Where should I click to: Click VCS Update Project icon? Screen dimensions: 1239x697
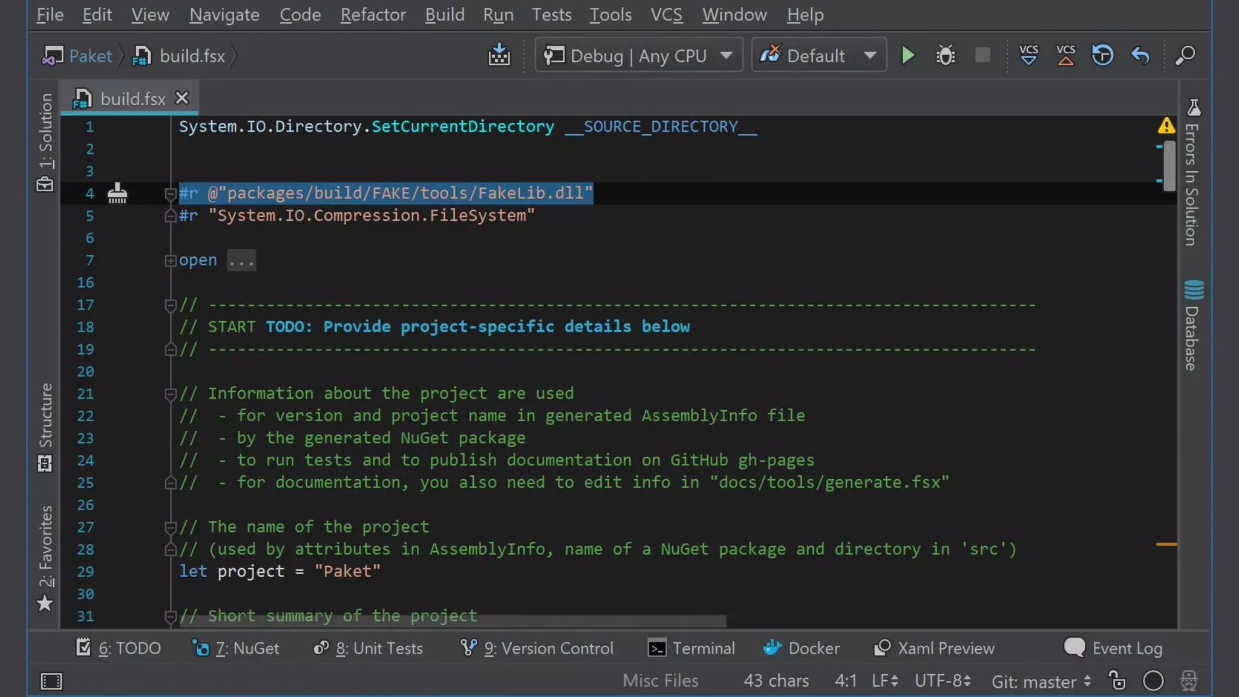1028,56
